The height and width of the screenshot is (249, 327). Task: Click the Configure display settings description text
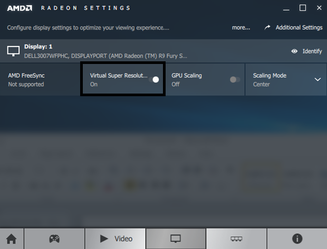click(x=88, y=27)
